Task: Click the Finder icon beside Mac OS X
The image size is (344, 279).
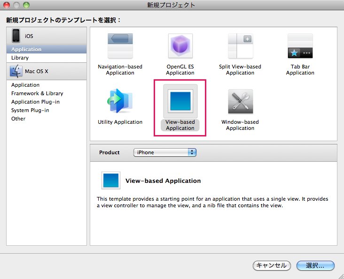Action: [16, 71]
